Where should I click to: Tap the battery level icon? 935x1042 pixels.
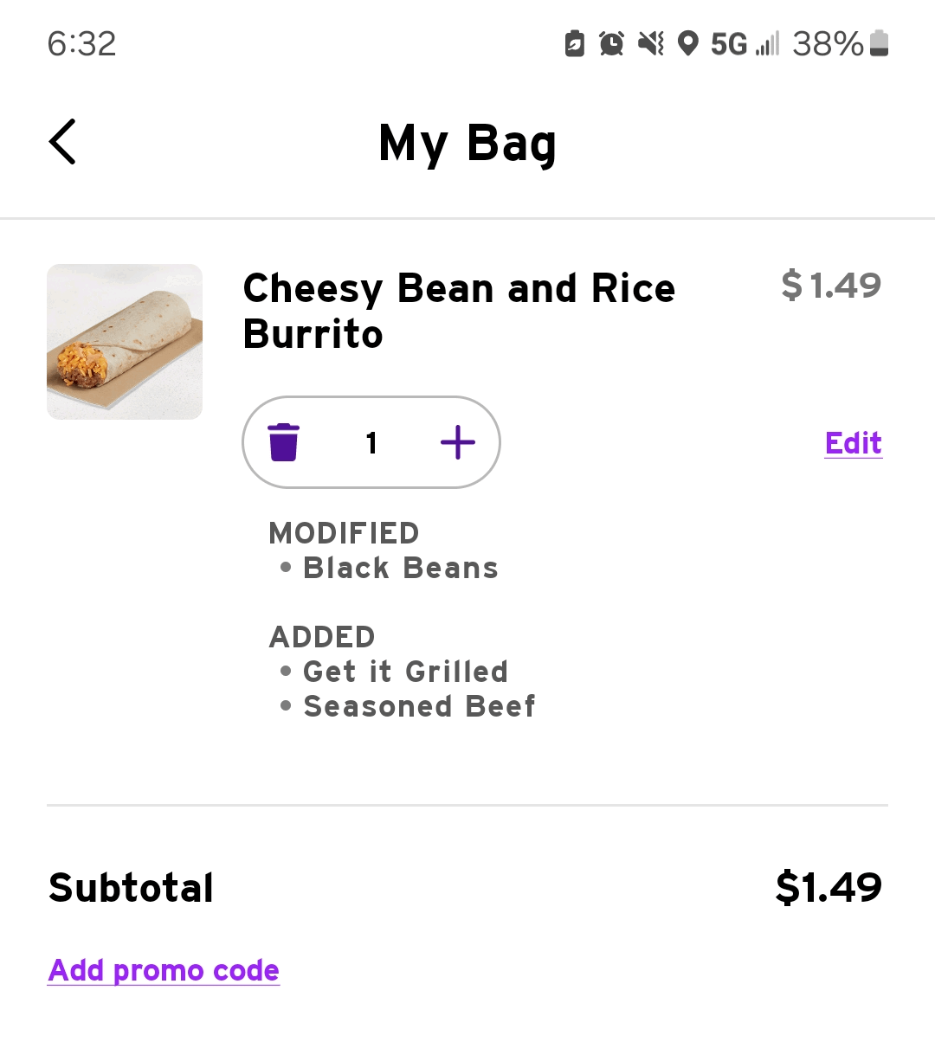click(878, 43)
